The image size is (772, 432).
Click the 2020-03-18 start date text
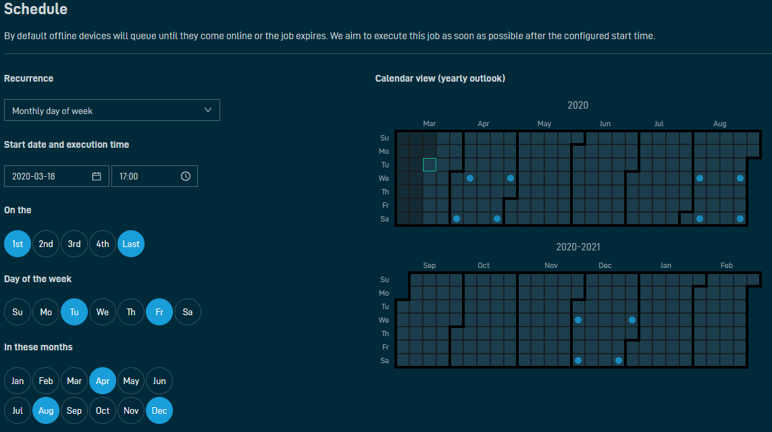coord(34,176)
